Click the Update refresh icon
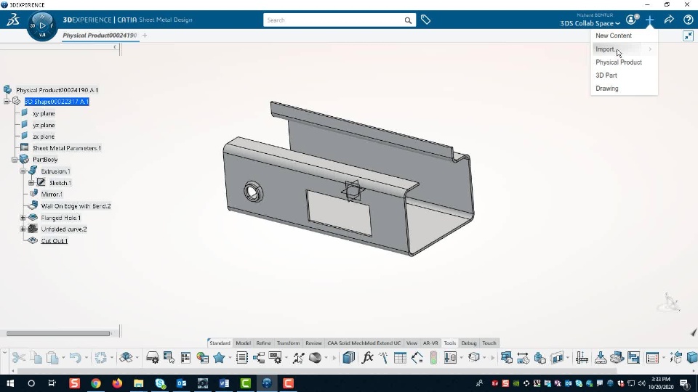The width and height of the screenshot is (698, 392). 100,357
